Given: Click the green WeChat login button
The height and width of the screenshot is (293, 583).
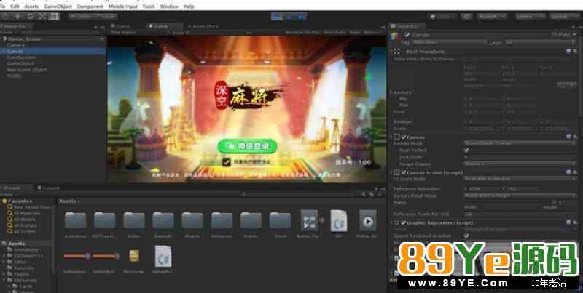Looking at the screenshot, I should pyautogui.click(x=247, y=146).
